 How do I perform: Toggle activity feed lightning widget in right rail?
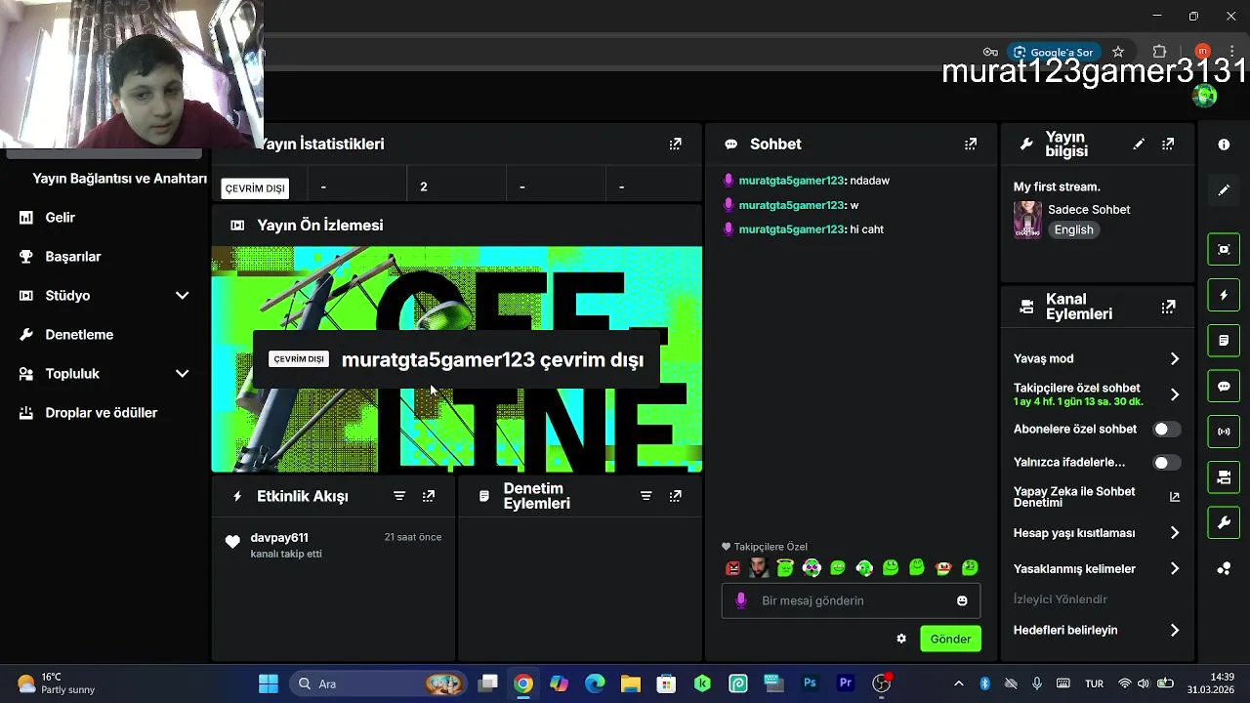point(1224,295)
